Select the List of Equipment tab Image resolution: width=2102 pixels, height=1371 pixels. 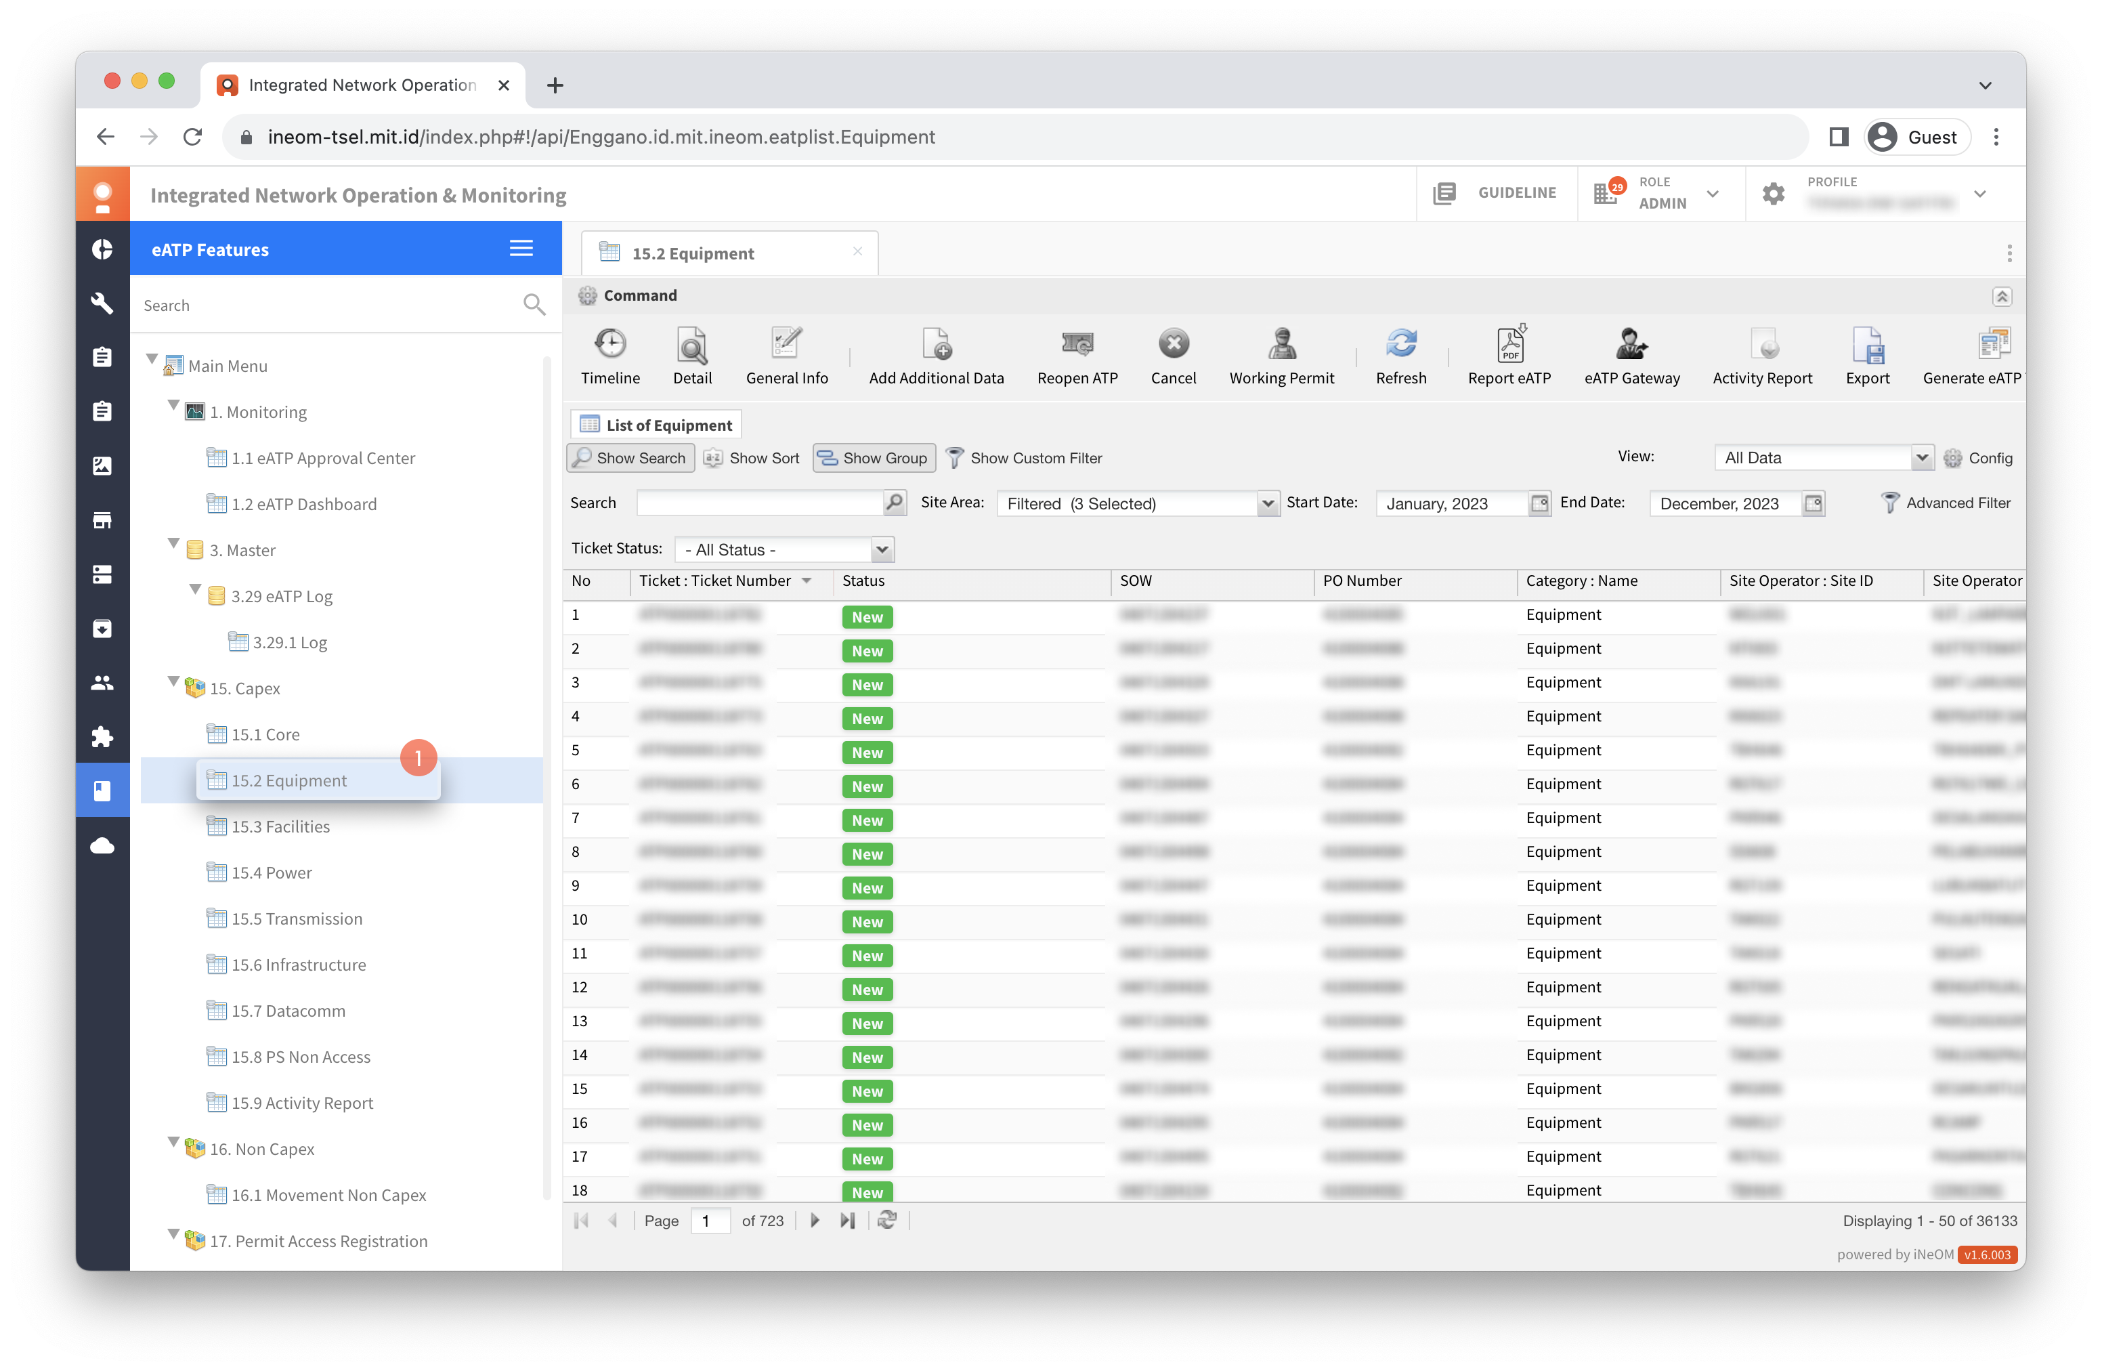(x=656, y=425)
